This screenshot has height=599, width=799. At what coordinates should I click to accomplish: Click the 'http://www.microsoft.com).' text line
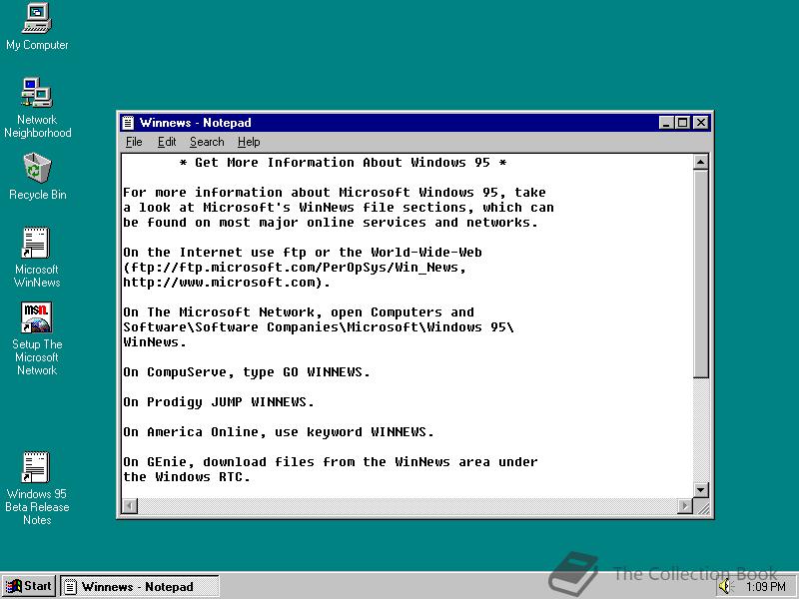pos(227,283)
